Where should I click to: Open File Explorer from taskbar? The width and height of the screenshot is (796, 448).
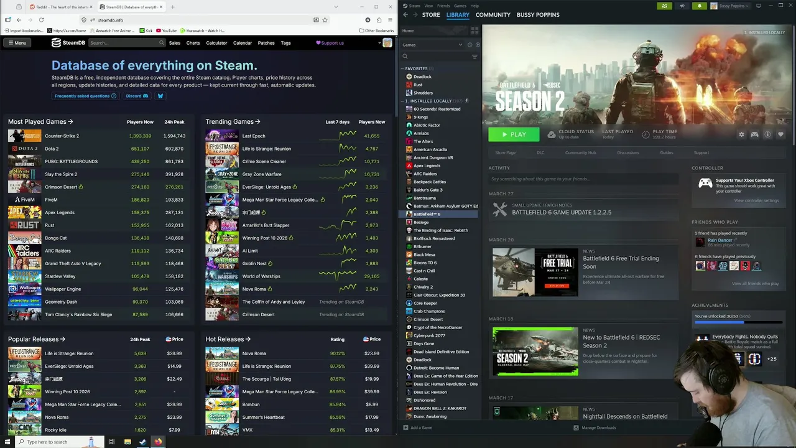[127, 442]
